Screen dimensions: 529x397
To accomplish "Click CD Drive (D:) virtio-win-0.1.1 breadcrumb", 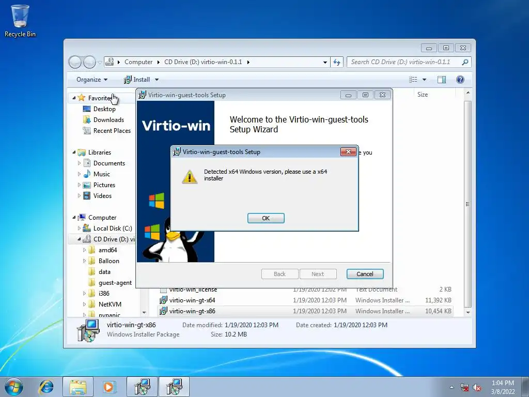I will 203,62.
